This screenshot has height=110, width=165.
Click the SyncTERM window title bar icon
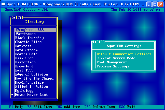(x=3, y=4)
